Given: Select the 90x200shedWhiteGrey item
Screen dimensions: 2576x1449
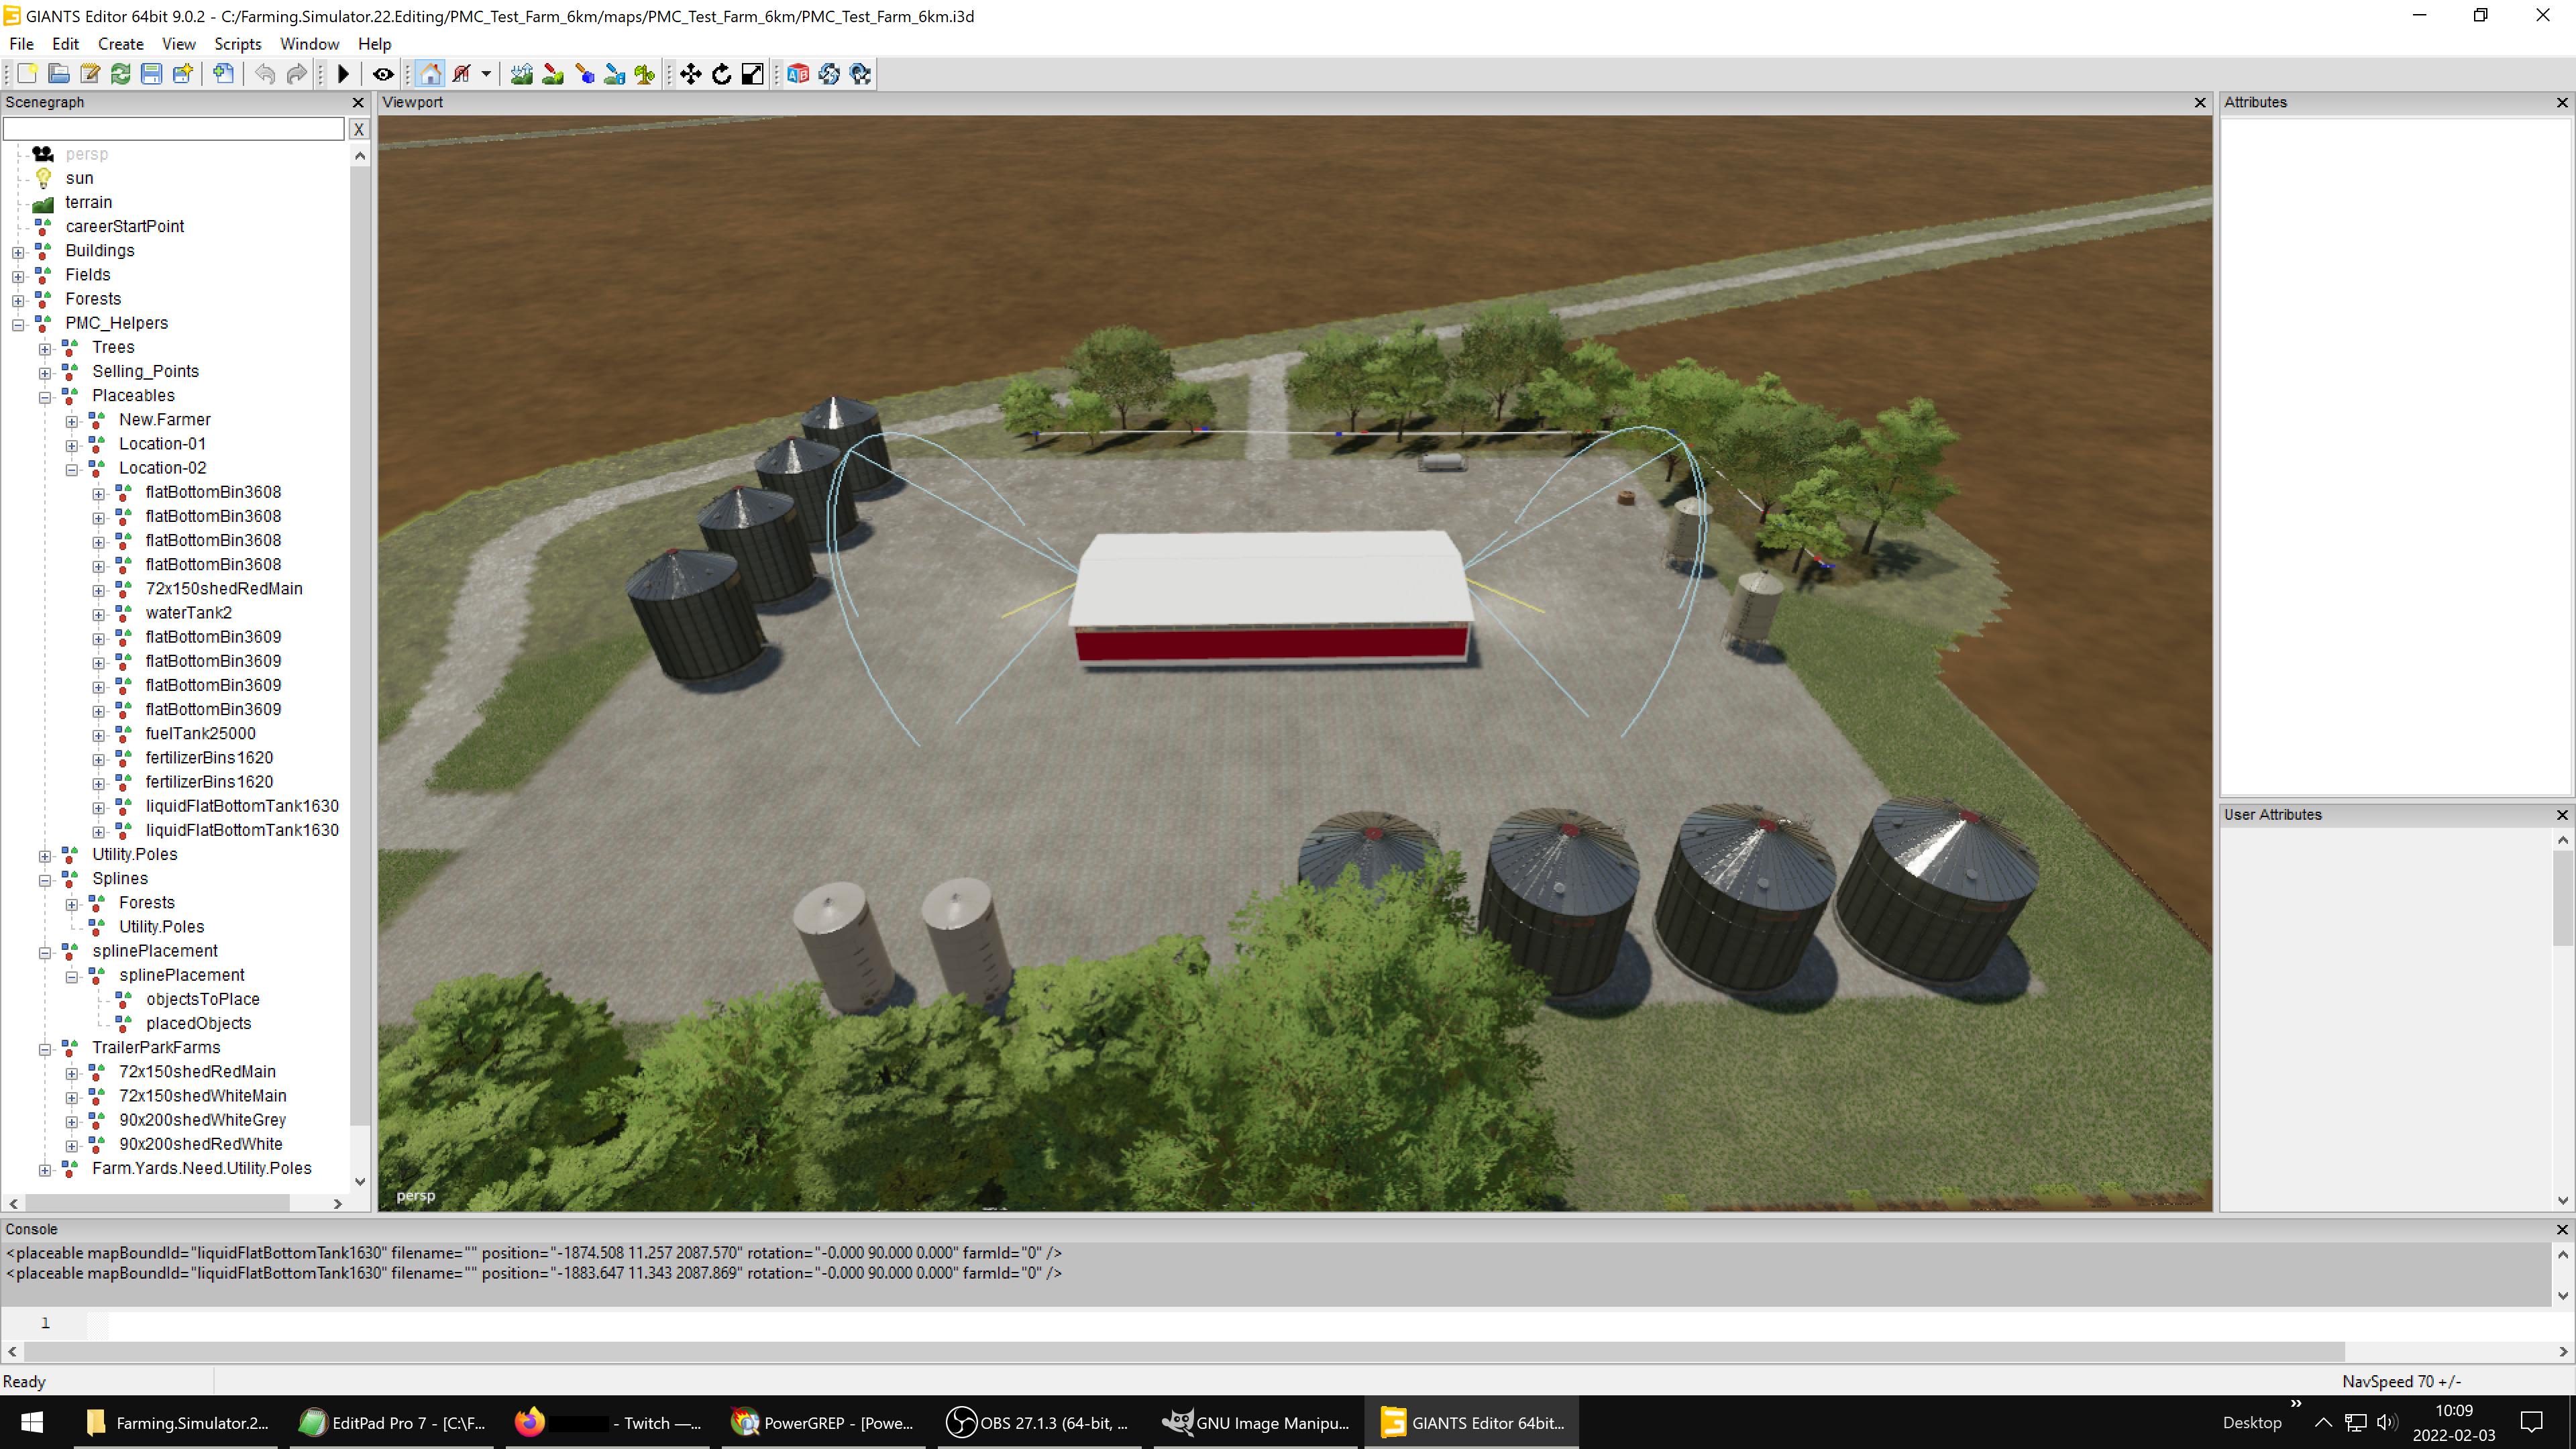Looking at the screenshot, I should point(202,1120).
